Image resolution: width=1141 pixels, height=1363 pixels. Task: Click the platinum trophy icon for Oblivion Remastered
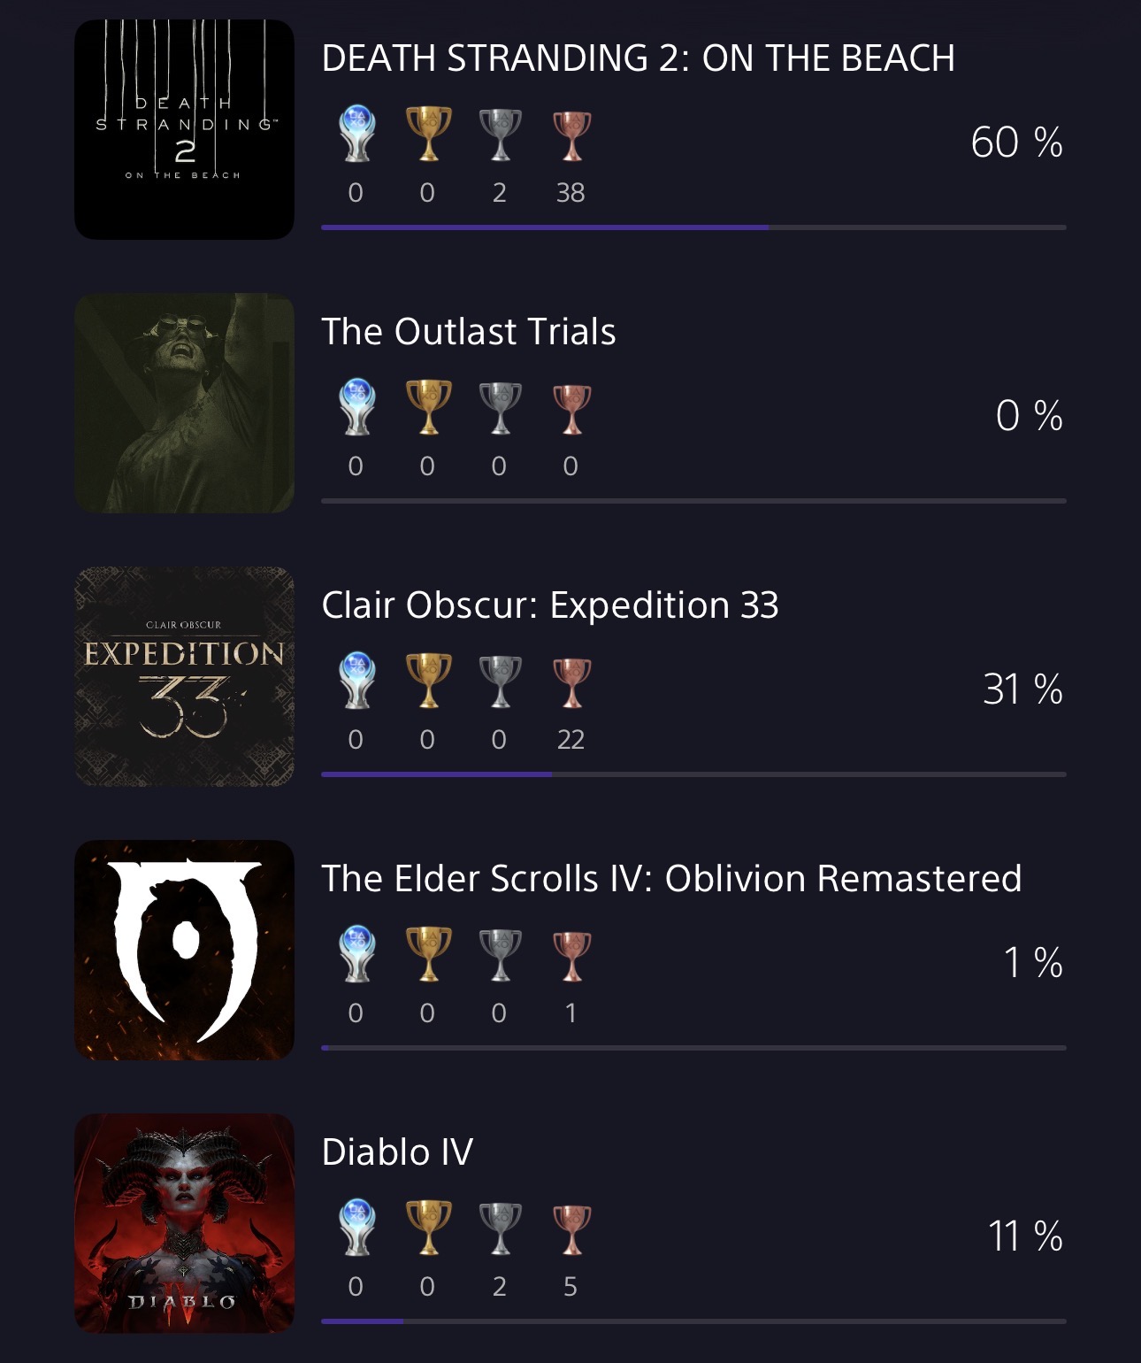coord(357,955)
